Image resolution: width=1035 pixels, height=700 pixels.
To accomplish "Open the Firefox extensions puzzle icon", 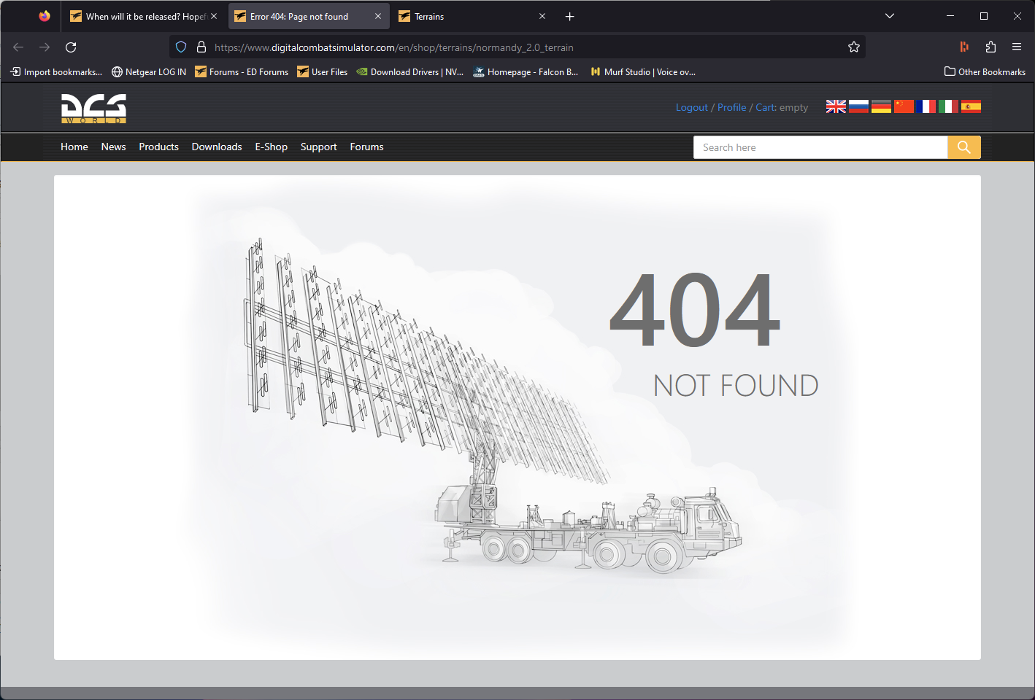I will (990, 47).
